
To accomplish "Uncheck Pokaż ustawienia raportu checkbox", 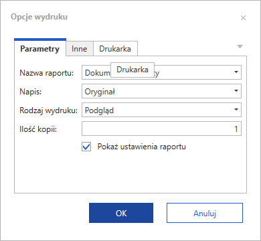I will [x=86, y=147].
